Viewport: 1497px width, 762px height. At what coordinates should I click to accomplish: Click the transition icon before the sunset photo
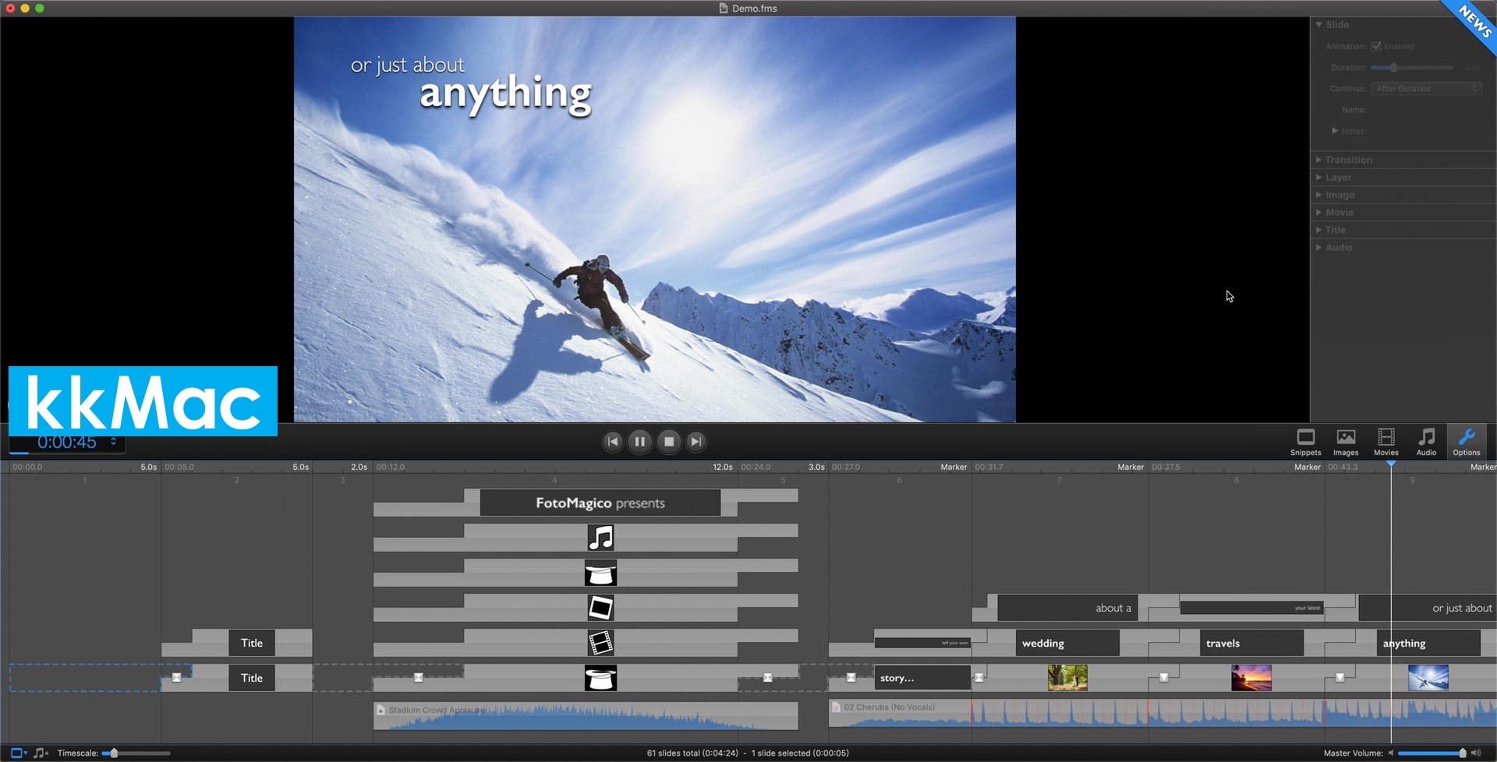[x=1164, y=677]
